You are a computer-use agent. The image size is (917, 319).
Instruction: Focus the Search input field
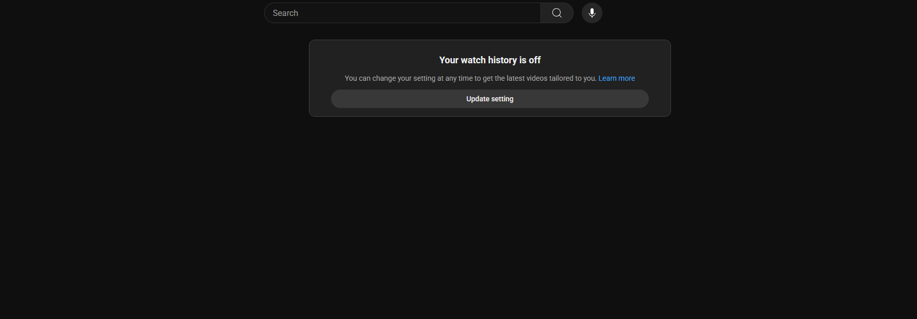point(402,13)
